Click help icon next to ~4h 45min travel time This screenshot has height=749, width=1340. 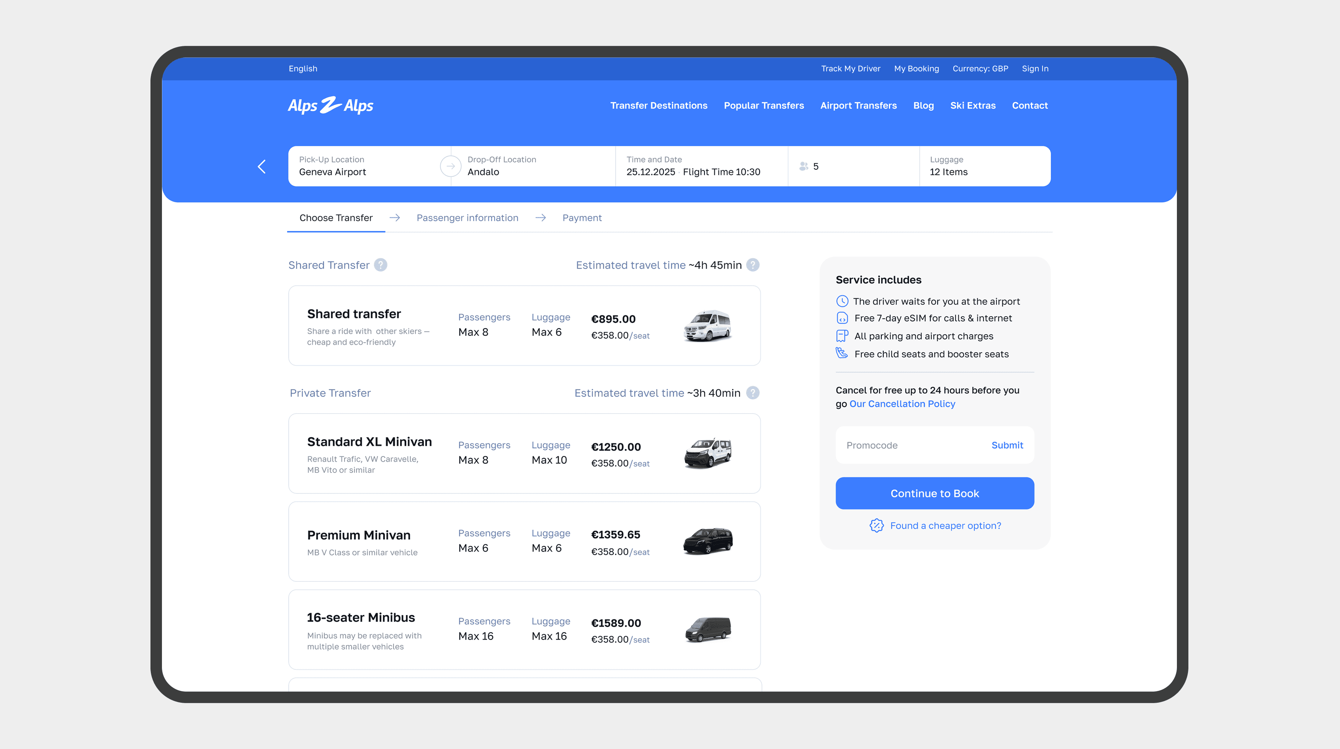click(753, 265)
